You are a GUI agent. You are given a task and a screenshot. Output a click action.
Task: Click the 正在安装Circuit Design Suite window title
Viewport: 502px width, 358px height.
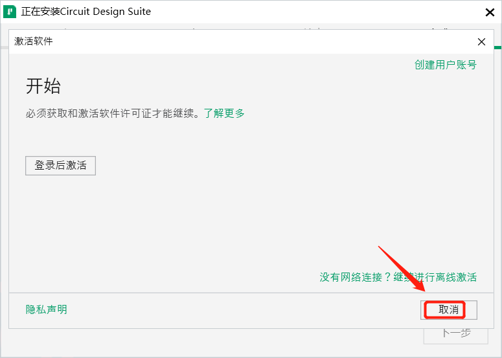click(x=86, y=12)
